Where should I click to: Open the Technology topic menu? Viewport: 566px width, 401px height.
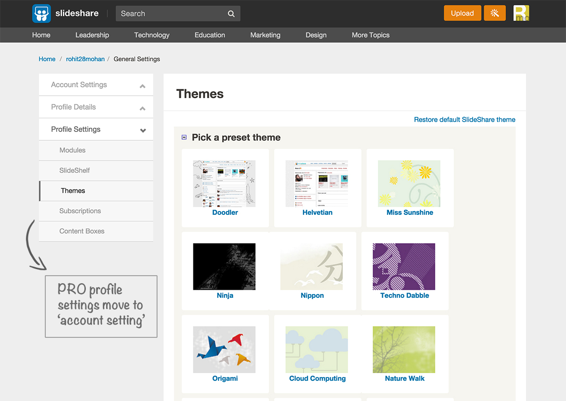pos(151,35)
